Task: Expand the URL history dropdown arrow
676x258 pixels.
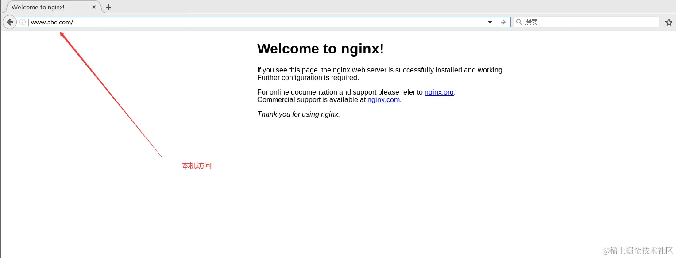Action: pos(490,22)
